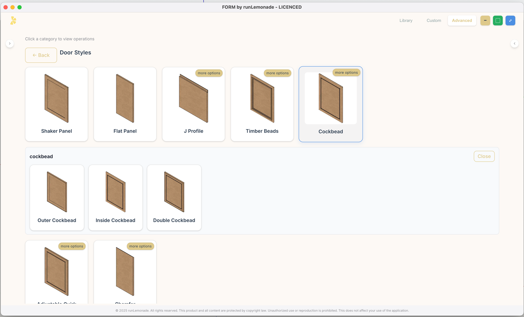Switch to the Library tab
This screenshot has width=524, height=317.
[x=406, y=20]
